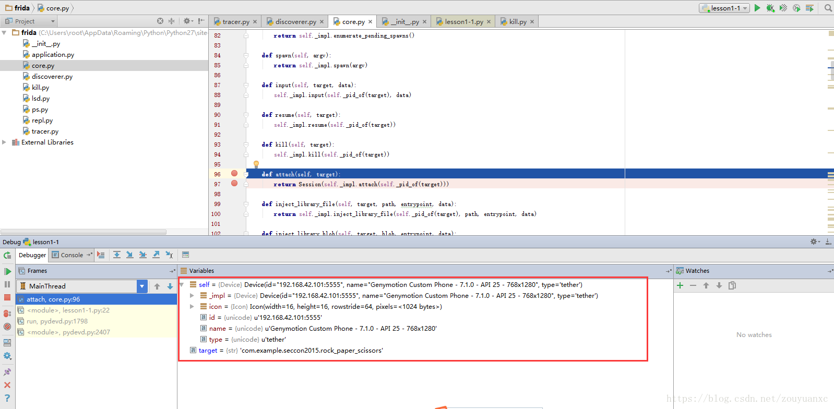This screenshot has width=834, height=409.
Task: Pin tab icon in debug sidebar
Action: (7, 372)
